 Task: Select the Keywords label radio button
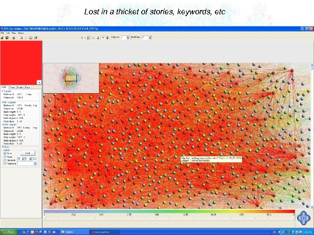[x=5, y=160]
